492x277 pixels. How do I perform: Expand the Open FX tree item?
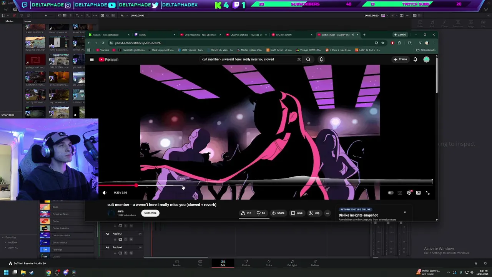point(5,247)
